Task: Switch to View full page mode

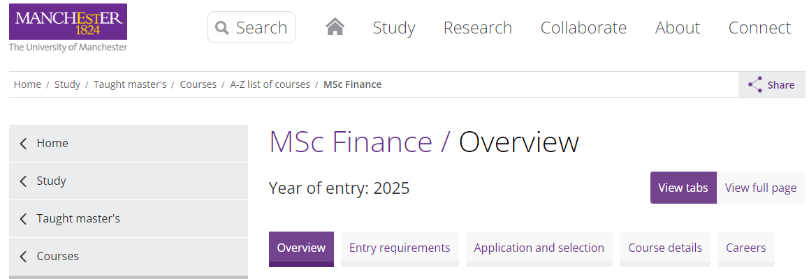Action: click(x=761, y=188)
